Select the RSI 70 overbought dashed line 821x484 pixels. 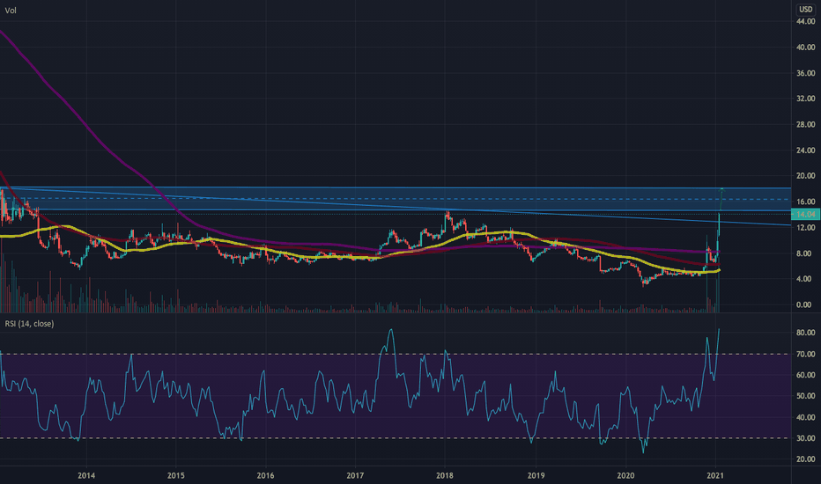point(396,355)
